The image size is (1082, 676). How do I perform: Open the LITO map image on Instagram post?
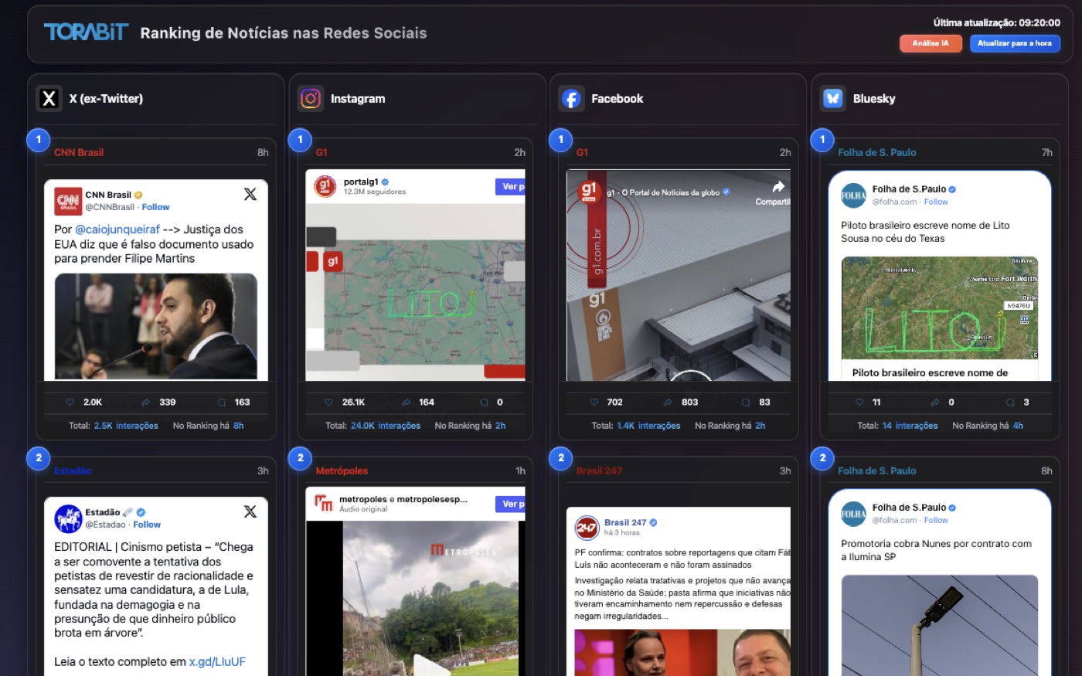click(416, 292)
